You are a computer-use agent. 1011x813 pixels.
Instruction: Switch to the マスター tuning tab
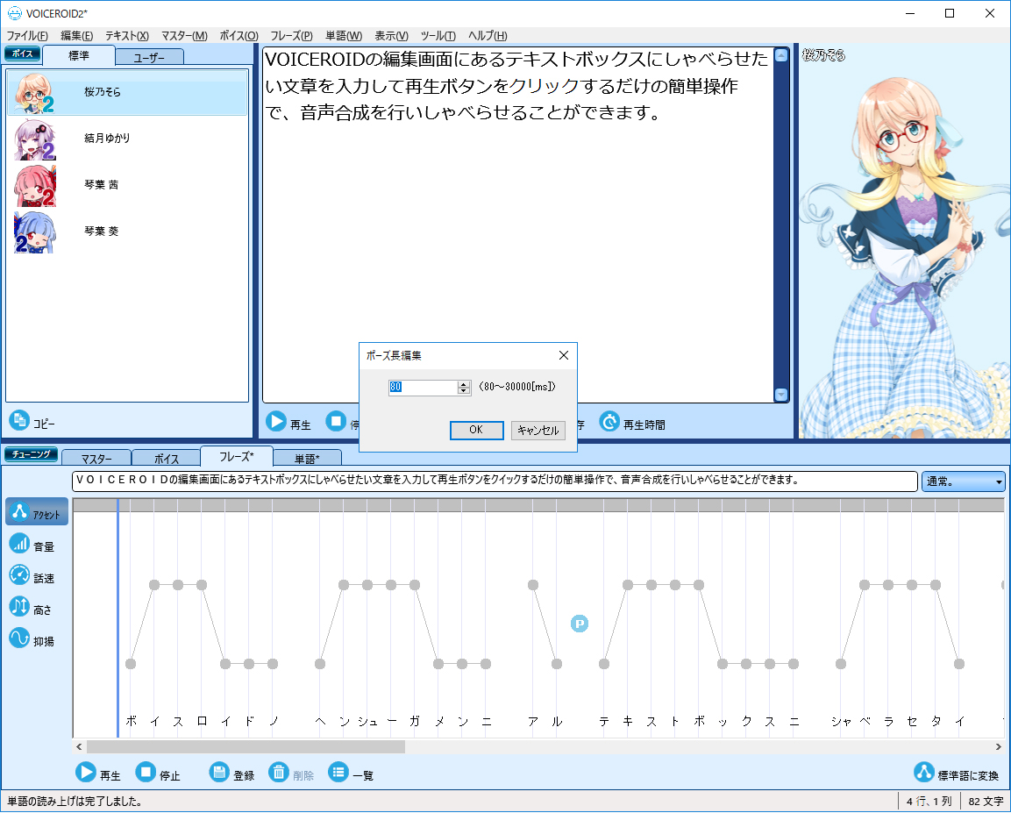click(x=96, y=458)
